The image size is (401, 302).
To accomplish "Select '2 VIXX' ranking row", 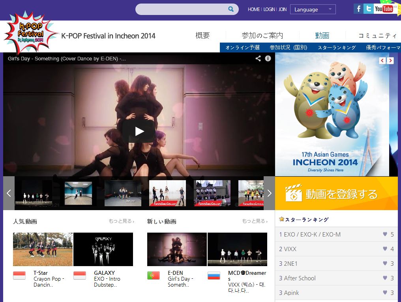I will click(336, 249).
